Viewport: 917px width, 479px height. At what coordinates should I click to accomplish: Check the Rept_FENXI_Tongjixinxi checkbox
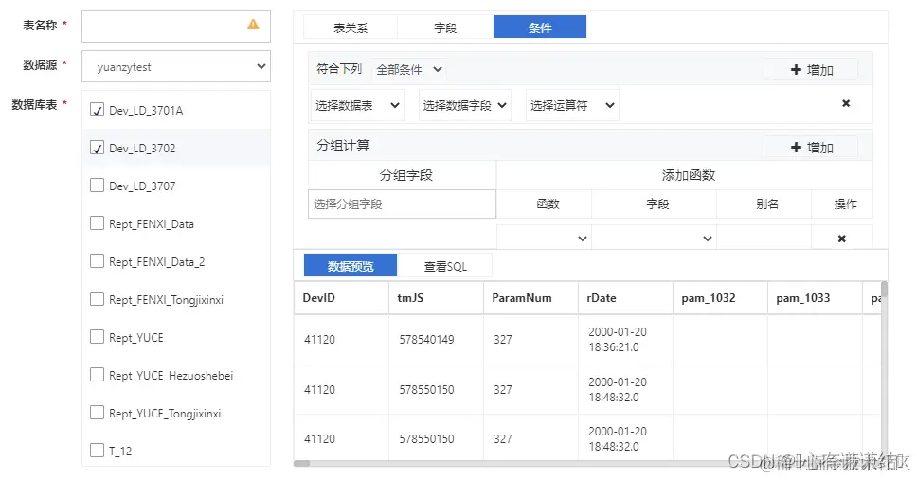coord(97,299)
